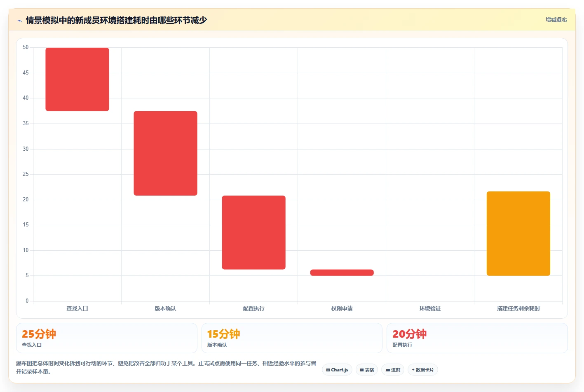Click the 搭建任务剩余耗时 x-axis label
The height and width of the screenshot is (392, 584).
(518, 308)
